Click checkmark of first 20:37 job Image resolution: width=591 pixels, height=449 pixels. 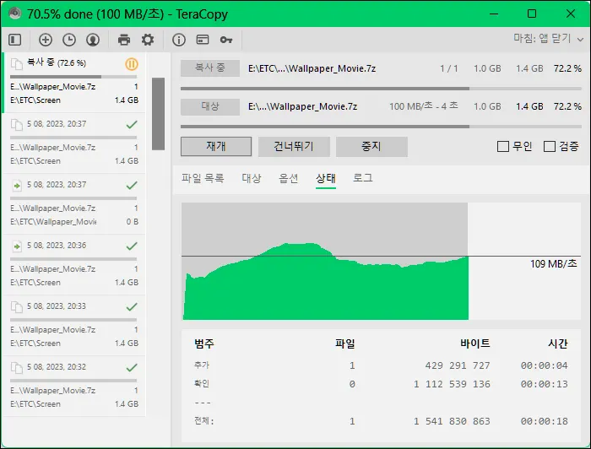coord(132,124)
